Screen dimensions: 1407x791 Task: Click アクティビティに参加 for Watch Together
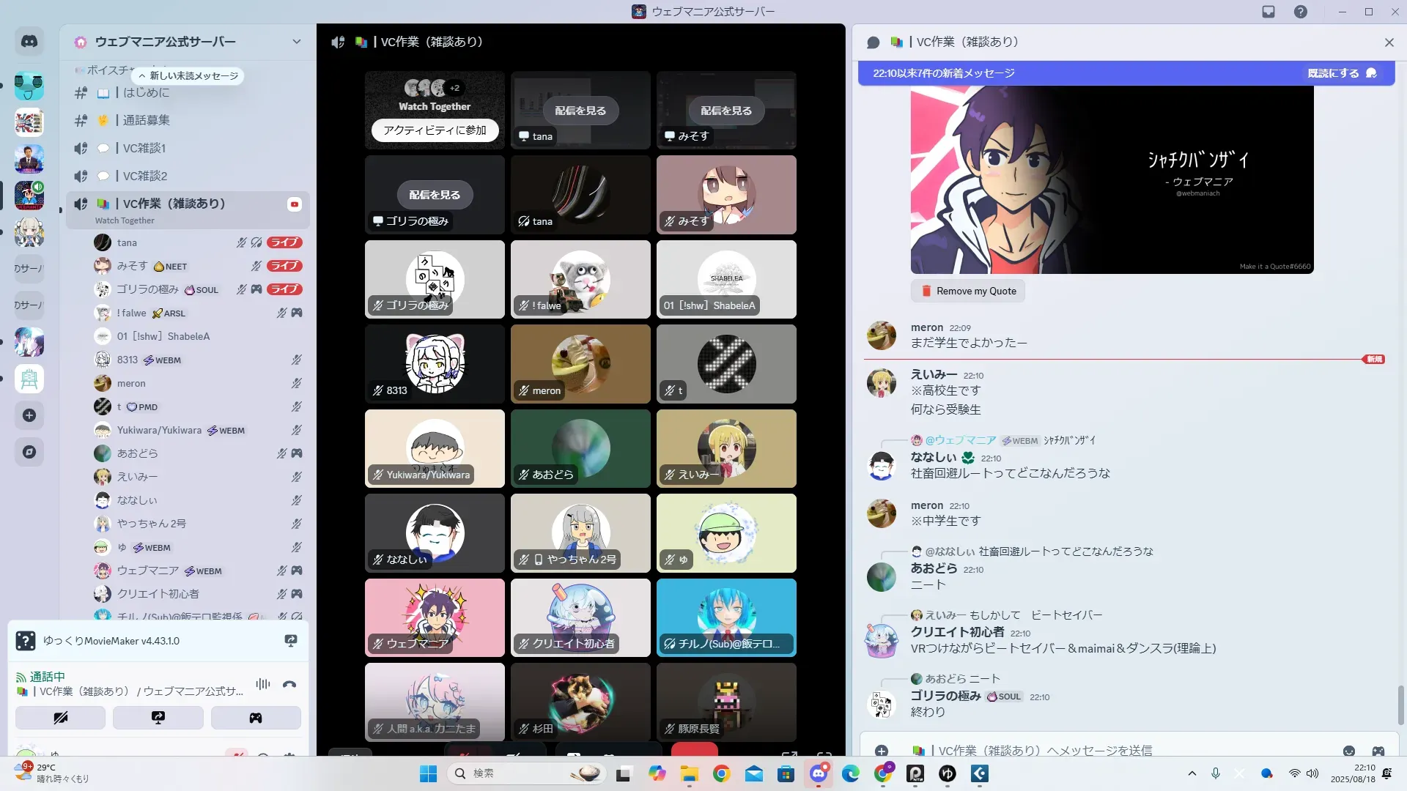[x=435, y=130]
